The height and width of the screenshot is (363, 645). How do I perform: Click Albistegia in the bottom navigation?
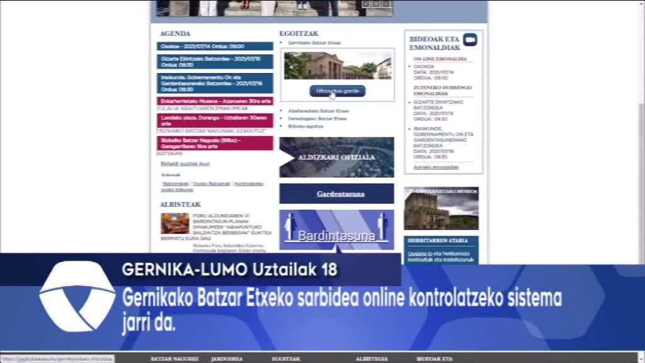coord(372,359)
